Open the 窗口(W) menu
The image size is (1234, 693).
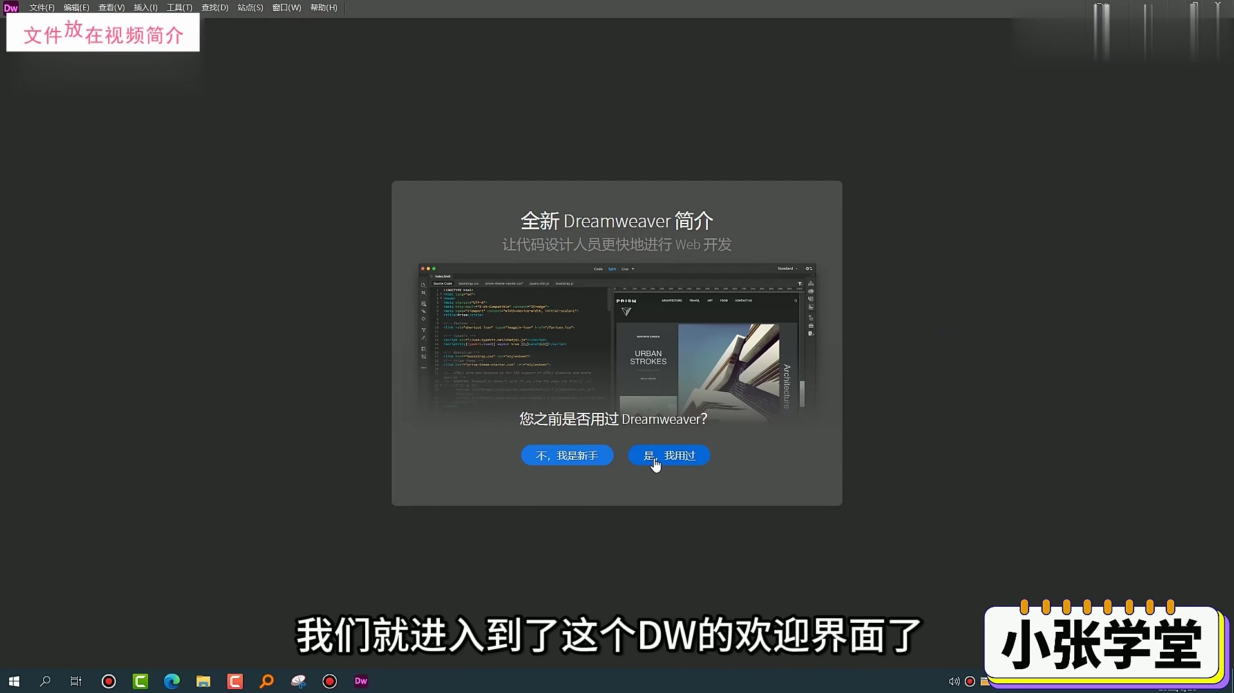tap(287, 8)
